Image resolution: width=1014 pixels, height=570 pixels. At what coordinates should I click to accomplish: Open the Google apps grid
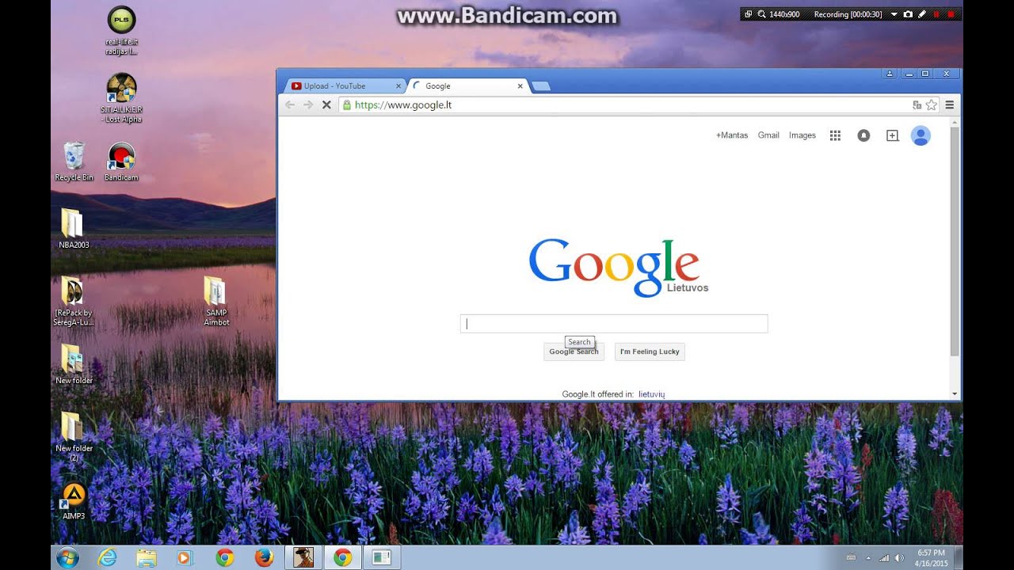(835, 135)
